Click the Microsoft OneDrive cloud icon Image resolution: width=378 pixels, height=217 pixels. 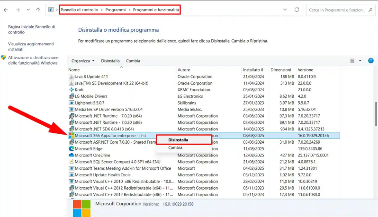(x=71, y=155)
